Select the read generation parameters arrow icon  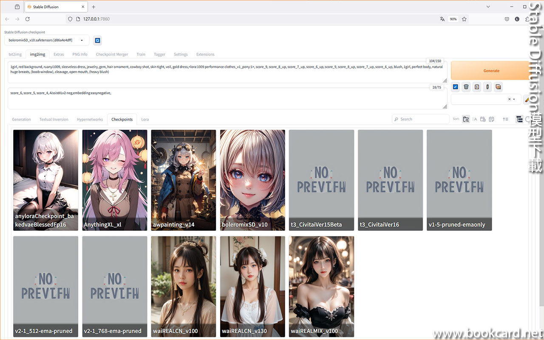(x=455, y=87)
